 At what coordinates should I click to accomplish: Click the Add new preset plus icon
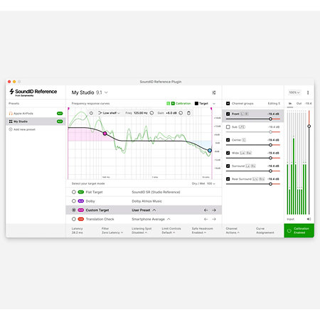pyautogui.click(x=11, y=129)
